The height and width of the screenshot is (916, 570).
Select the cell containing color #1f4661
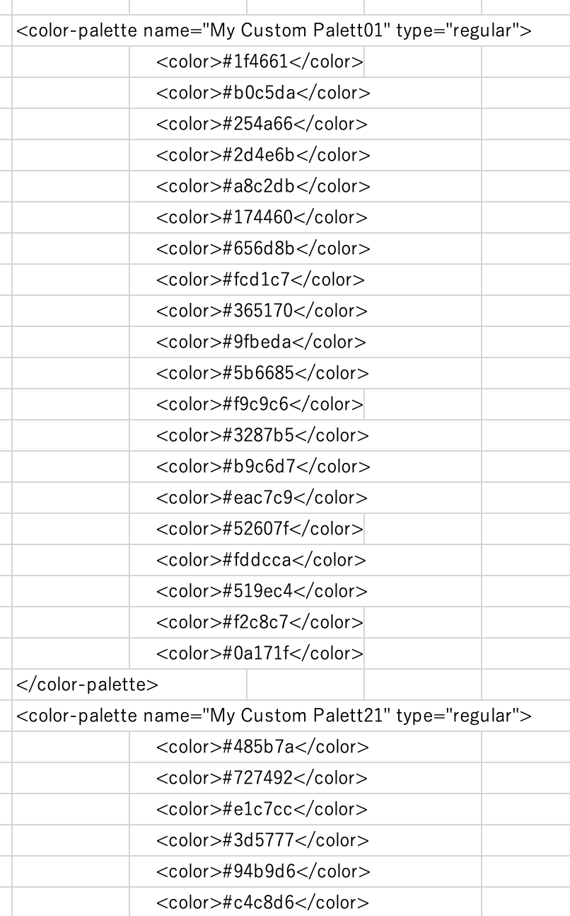tap(247, 62)
